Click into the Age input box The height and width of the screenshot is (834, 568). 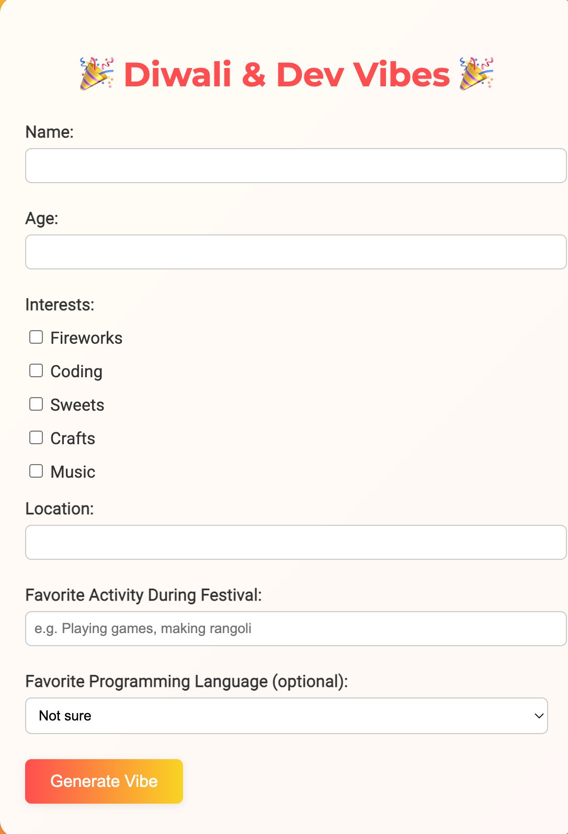[296, 252]
